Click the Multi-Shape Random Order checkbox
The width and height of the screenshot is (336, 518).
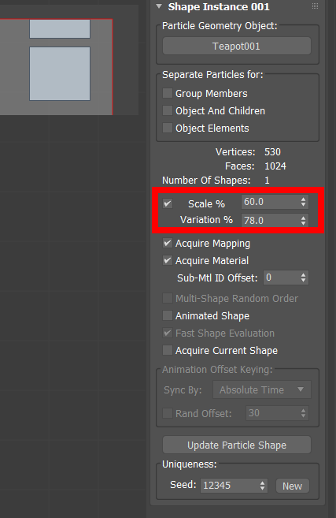tap(168, 298)
